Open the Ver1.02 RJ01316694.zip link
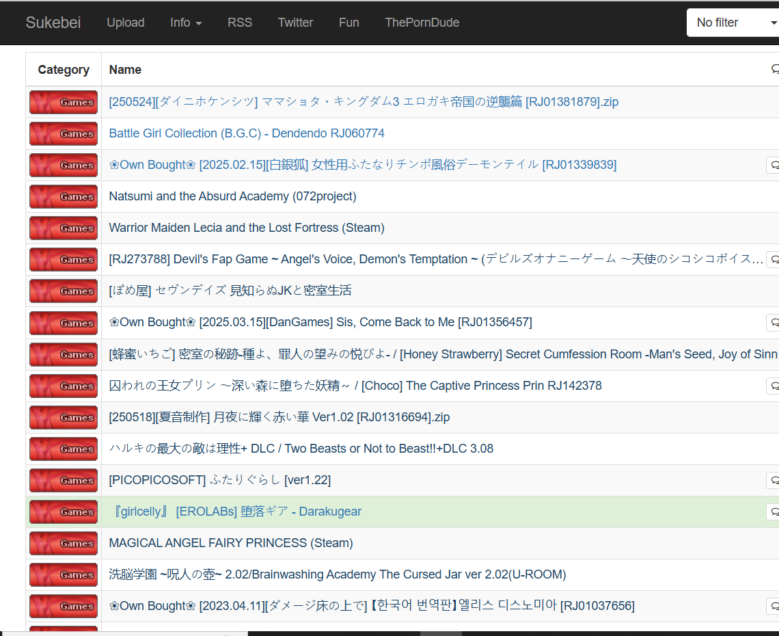Viewport: 779px width, 636px height. pyautogui.click(x=279, y=417)
